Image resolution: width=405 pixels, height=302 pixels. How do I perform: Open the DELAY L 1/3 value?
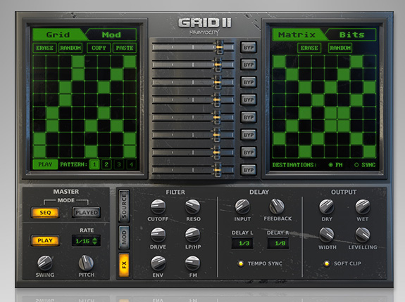click(242, 243)
